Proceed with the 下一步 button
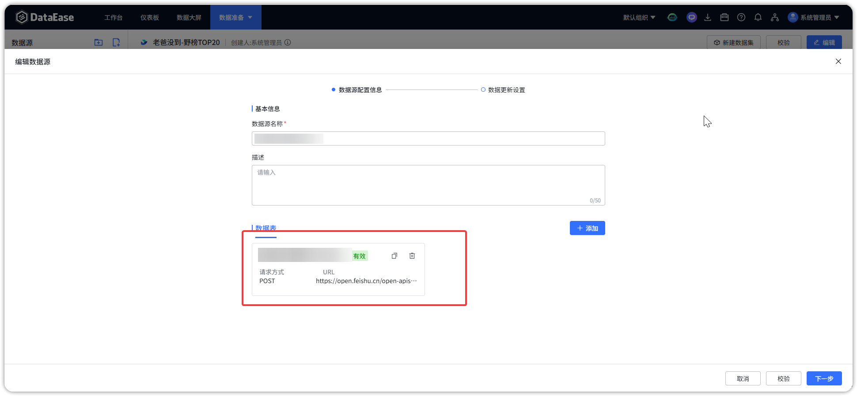This screenshot has height=396, width=857. tap(824, 378)
